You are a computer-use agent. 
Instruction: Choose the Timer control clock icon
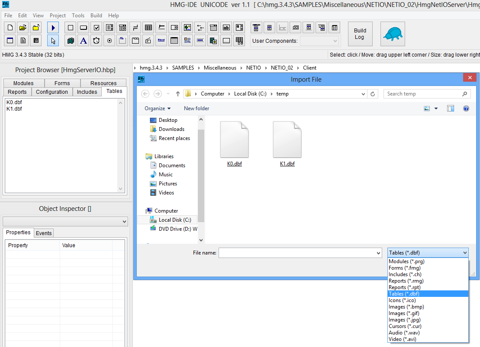(x=97, y=40)
